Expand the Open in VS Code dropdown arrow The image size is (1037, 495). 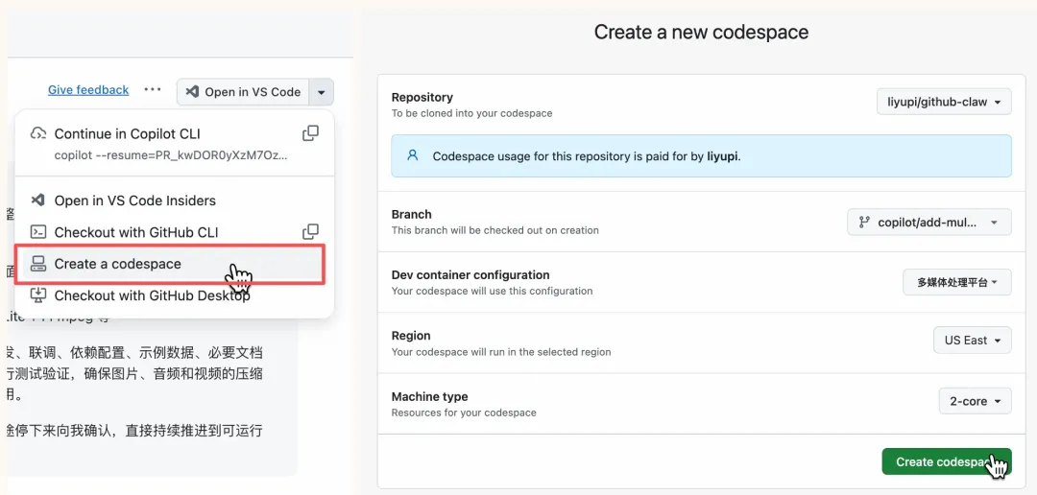(x=322, y=92)
